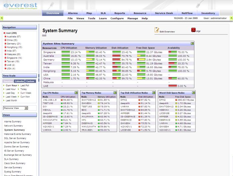Open the Resource tab
This screenshot has height=176, width=233.
coord(140,13)
